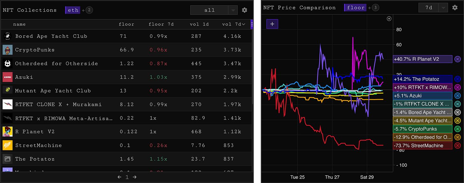Go to previous page arrow

click(x=120, y=177)
